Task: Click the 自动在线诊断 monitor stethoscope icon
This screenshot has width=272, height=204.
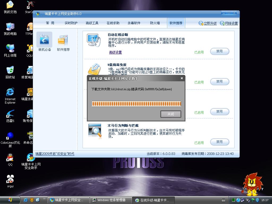Action: (x=94, y=40)
